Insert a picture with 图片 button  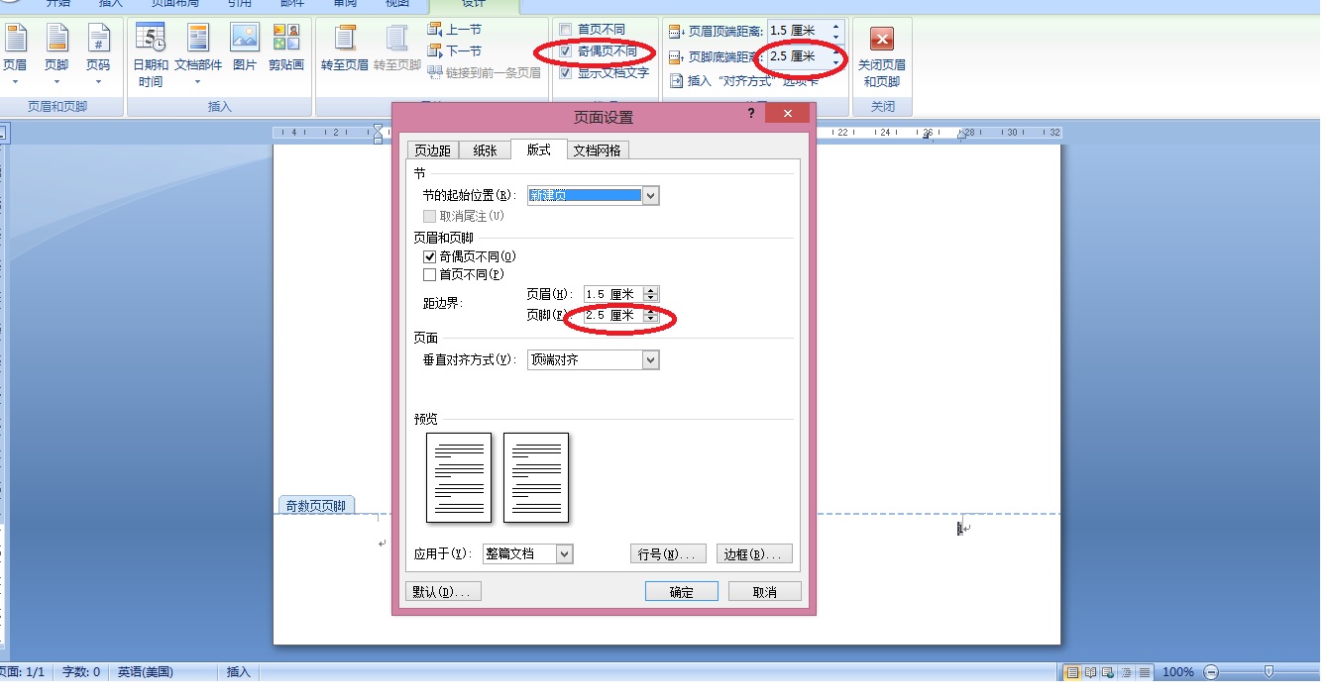coord(245,48)
